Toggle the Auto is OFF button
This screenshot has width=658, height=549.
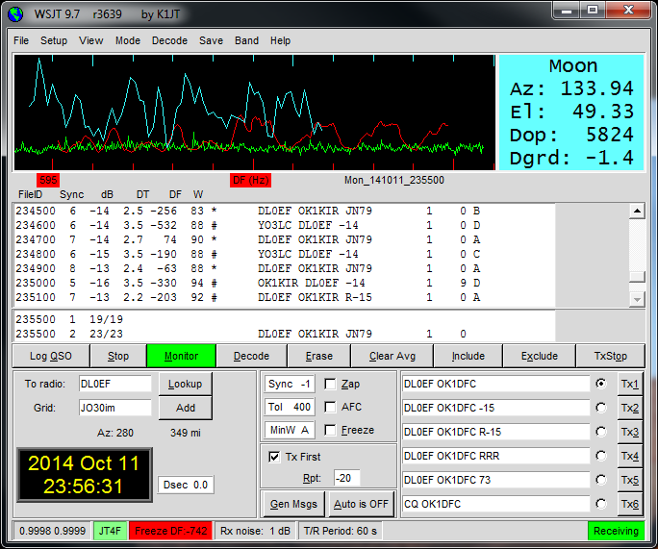pyautogui.click(x=360, y=503)
